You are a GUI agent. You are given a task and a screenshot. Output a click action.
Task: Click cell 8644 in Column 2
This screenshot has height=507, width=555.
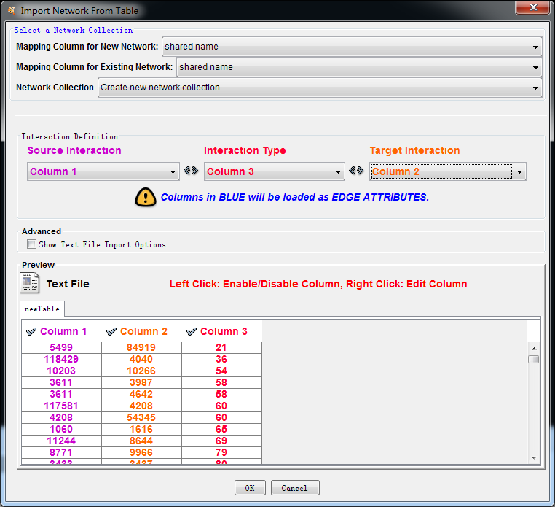click(x=141, y=441)
